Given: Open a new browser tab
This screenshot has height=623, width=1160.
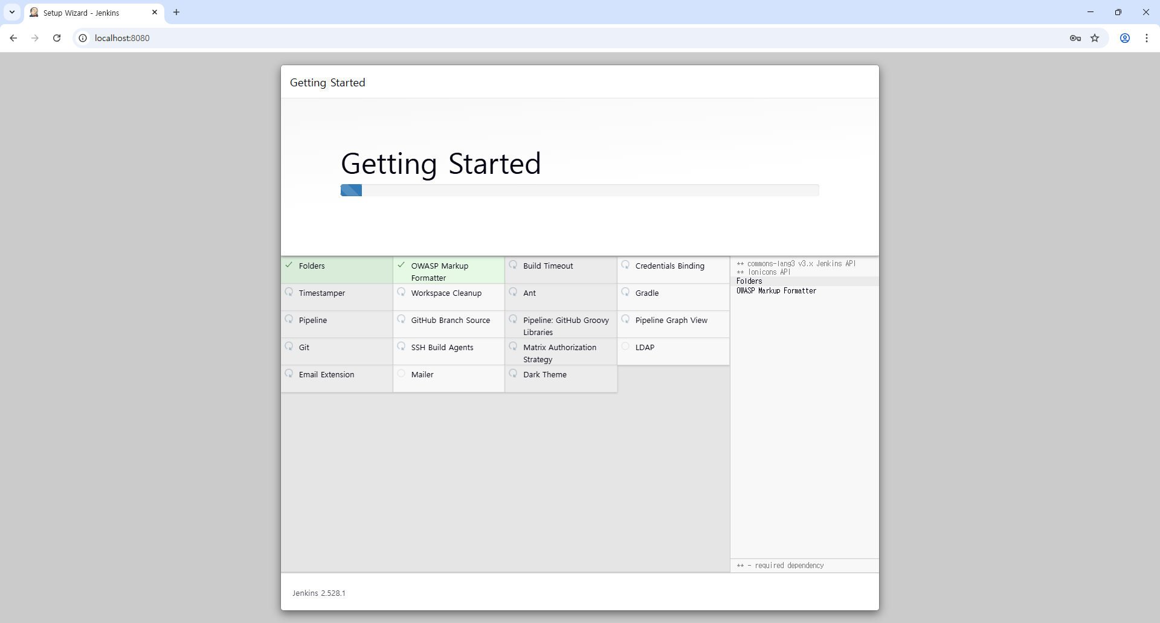Looking at the screenshot, I should (x=176, y=12).
